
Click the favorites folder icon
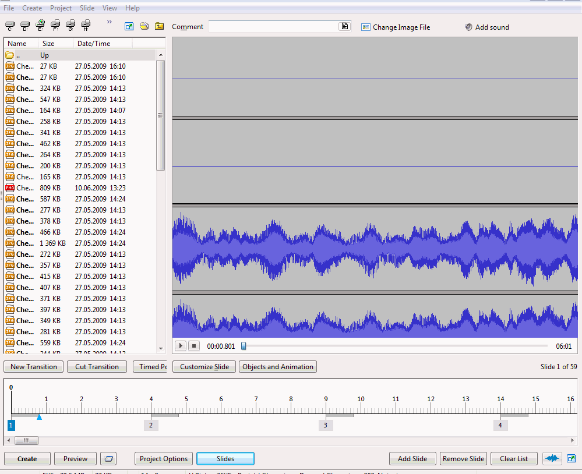click(144, 26)
